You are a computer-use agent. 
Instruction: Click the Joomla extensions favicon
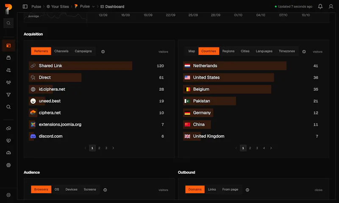pyautogui.click(x=33, y=125)
